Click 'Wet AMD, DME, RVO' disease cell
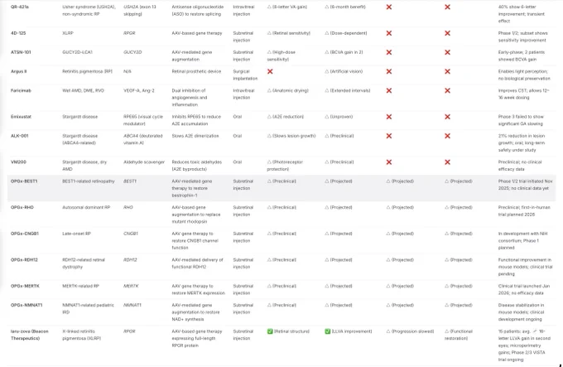Image resolution: width=563 pixels, height=367 pixels. [83, 90]
